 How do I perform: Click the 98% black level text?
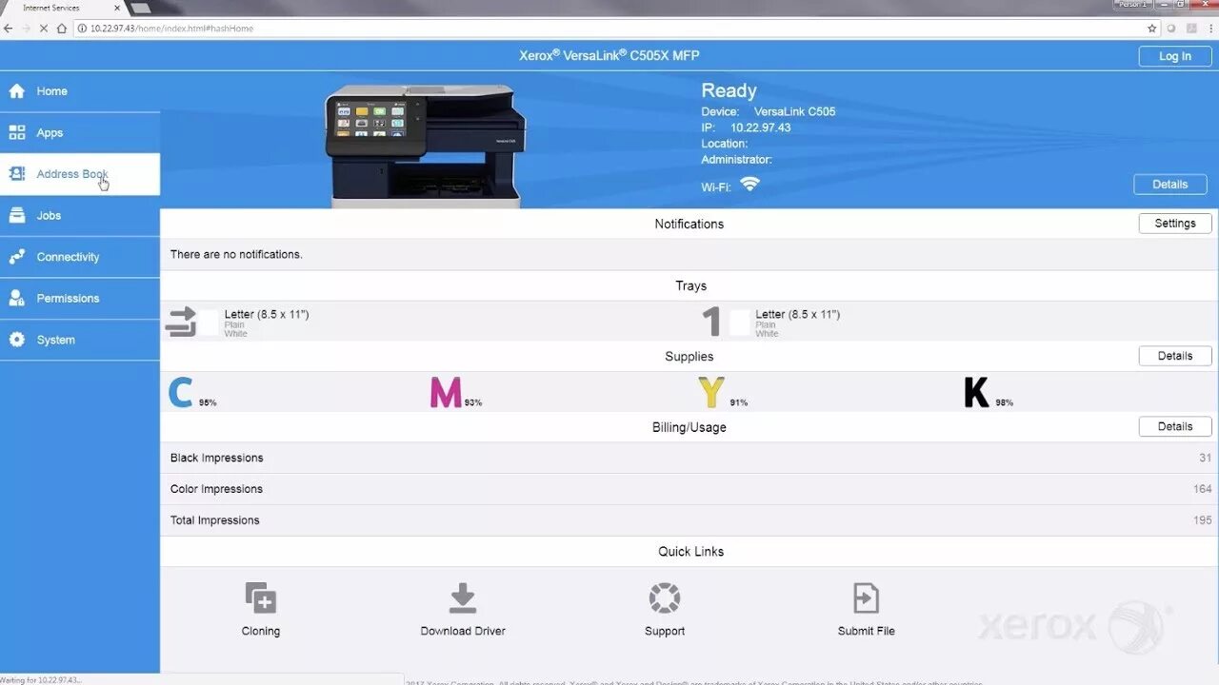click(1004, 402)
